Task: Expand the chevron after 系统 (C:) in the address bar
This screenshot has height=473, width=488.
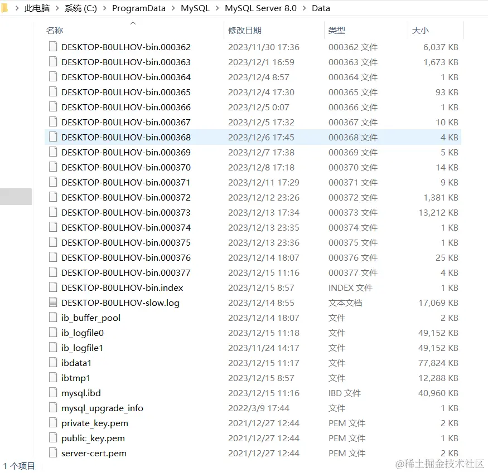Action: pyautogui.click(x=105, y=8)
